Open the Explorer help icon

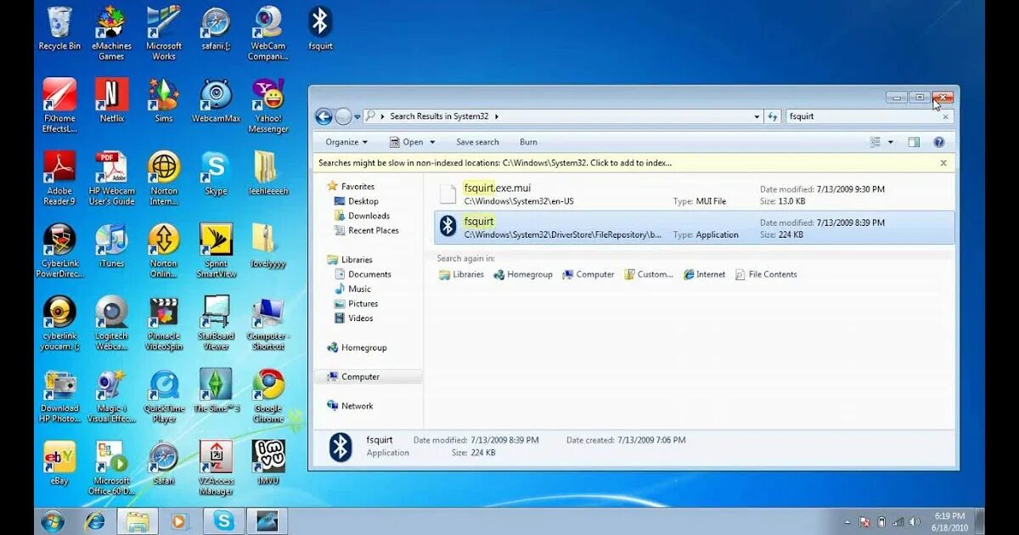tap(938, 142)
